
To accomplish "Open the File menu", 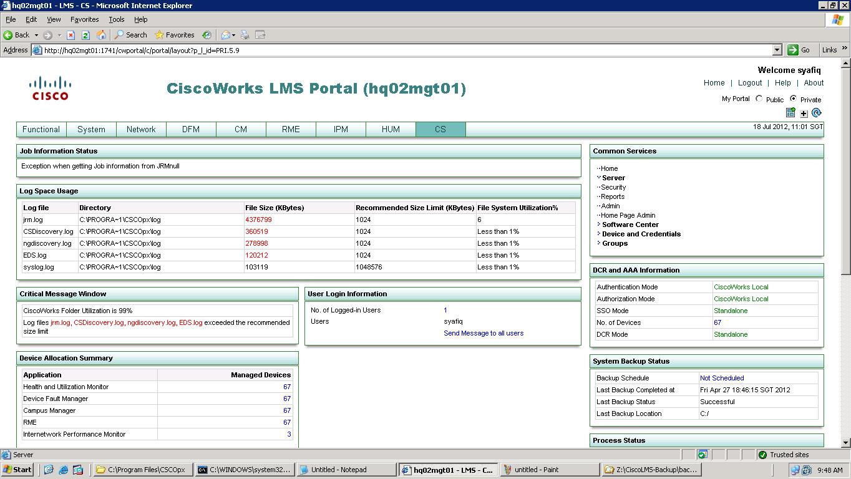I will tap(11, 19).
